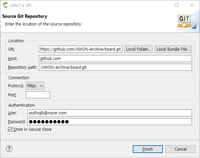Click the Spring leaf icon in title bar

[x=5, y=5]
